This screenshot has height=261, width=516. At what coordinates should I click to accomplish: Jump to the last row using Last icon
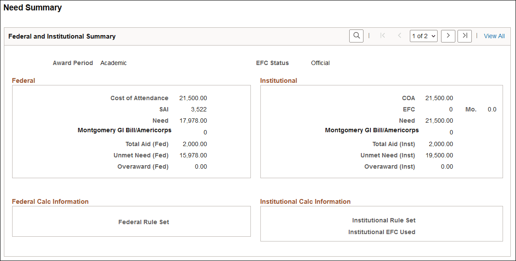464,36
